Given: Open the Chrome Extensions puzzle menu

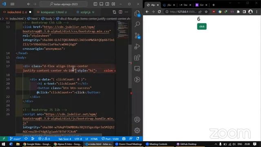Looking at the screenshot, I should point(238,12).
